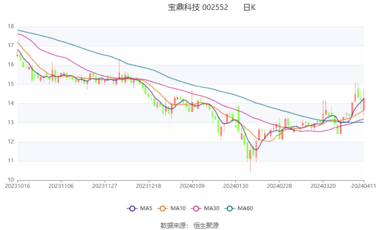Screen dimensions: 379x230
Task: Toggle the MA5 series via its legend text
Action: [x=145, y=209]
